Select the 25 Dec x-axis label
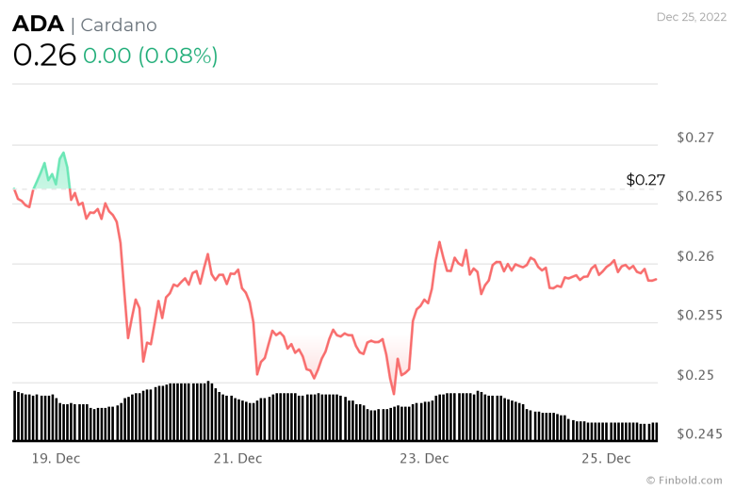The height and width of the screenshot is (490, 735). click(606, 459)
